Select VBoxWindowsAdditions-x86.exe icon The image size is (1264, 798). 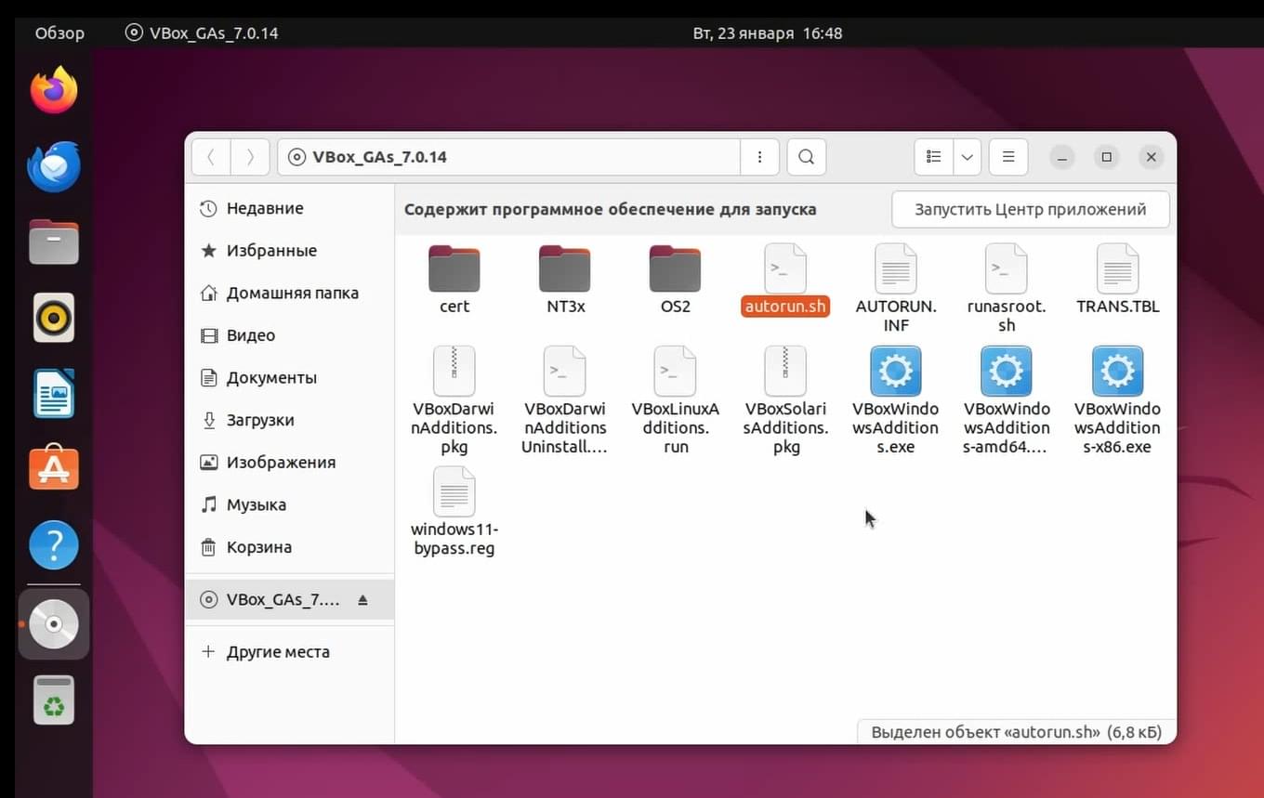(x=1117, y=372)
